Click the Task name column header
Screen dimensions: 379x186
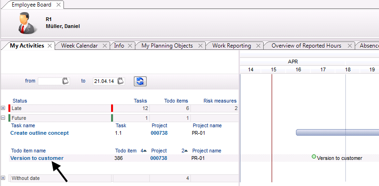coord(23,125)
